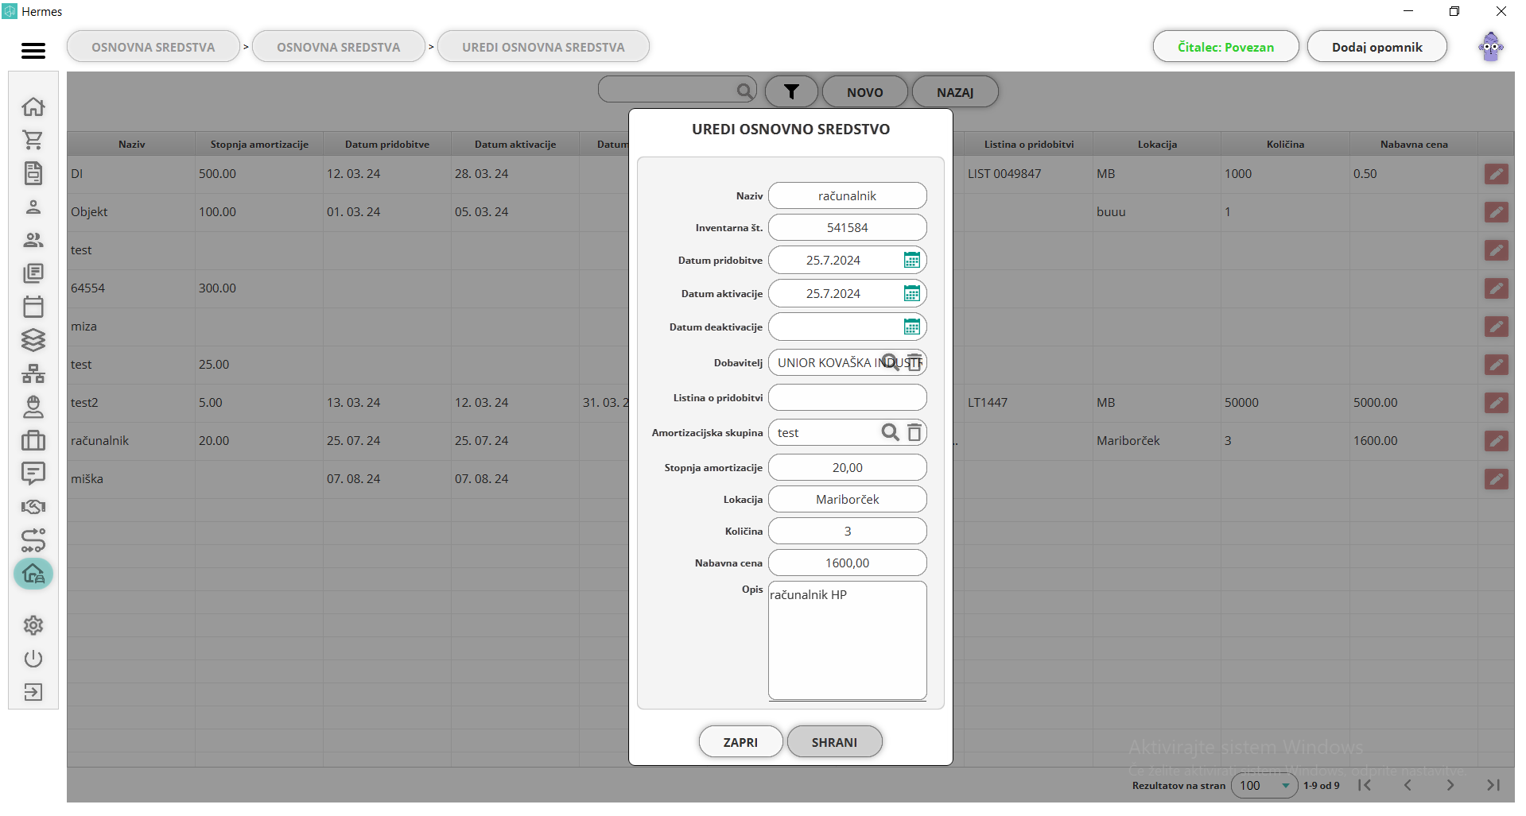Viewport: 1526px width, 816px height.
Task: Click the search magnifier in top search box
Action: click(744, 91)
